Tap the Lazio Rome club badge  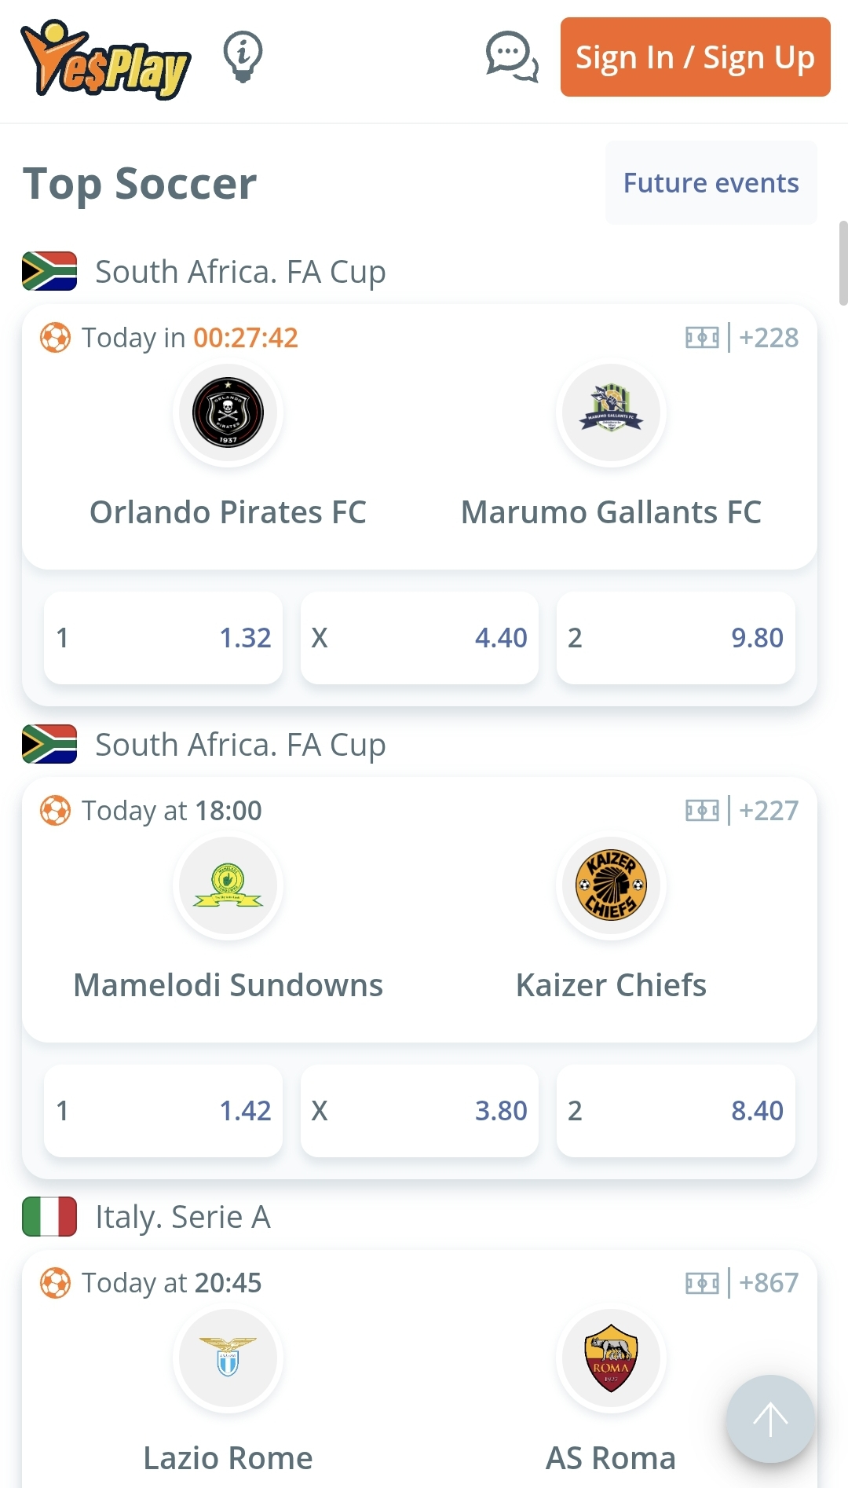228,1358
